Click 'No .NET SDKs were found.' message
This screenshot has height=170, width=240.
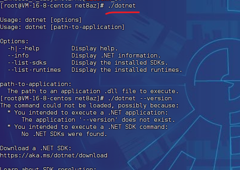click(64, 134)
